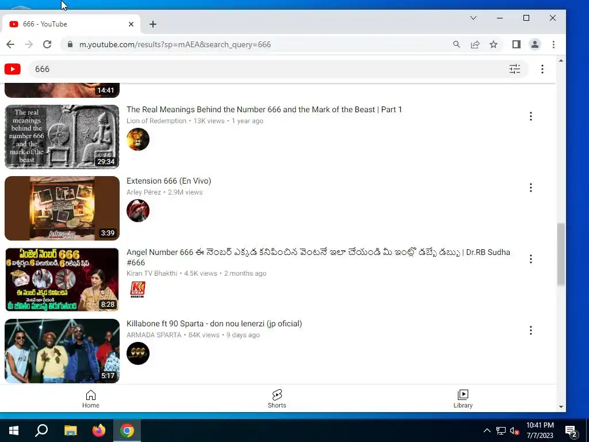Screen dimensions: 589x442
Task: Open Windows taskbar search
Action: click(x=41, y=430)
